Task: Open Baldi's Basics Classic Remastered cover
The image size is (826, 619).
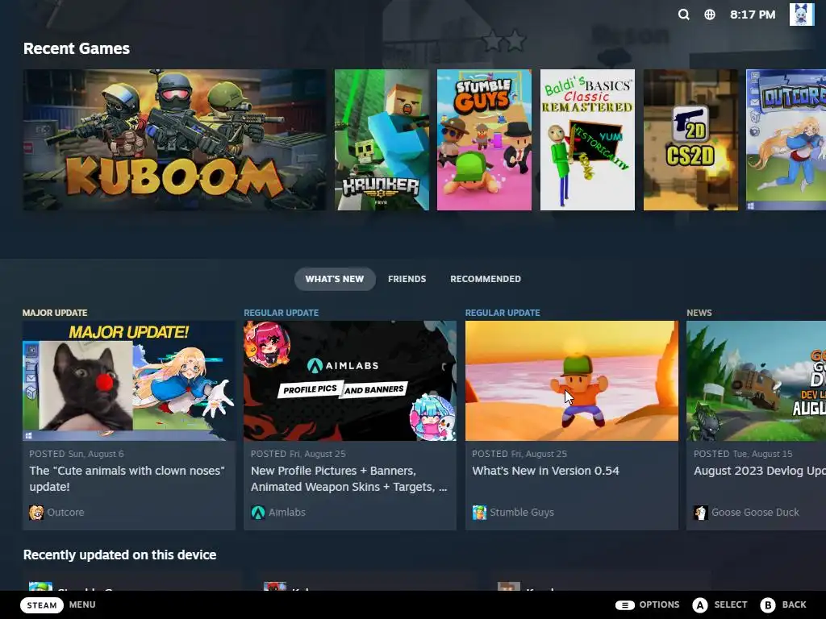Action: [587, 139]
